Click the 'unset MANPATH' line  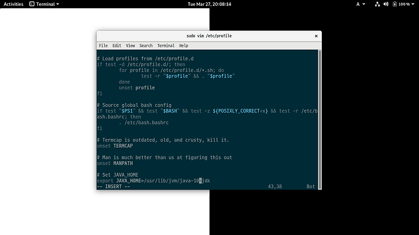[115, 163]
